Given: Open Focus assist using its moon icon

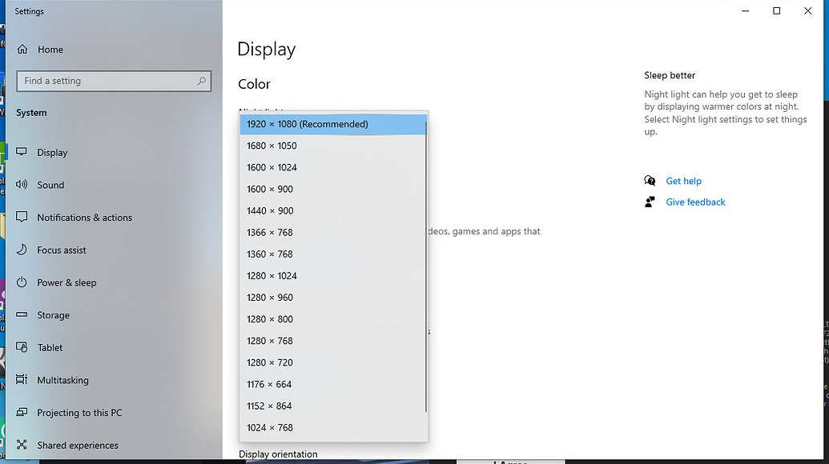Looking at the screenshot, I should 24,250.
